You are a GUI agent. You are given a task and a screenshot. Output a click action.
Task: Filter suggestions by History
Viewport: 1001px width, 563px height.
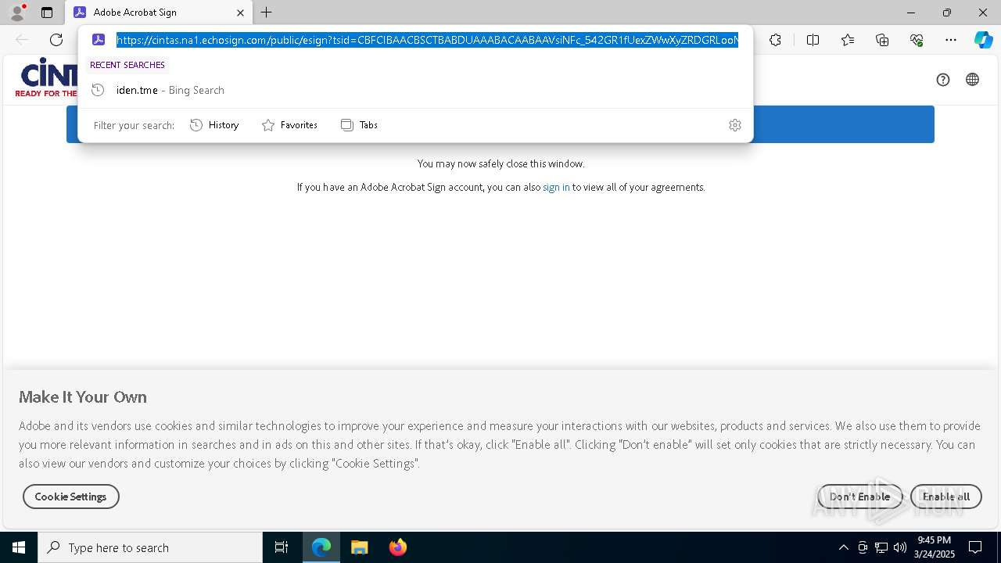click(214, 125)
